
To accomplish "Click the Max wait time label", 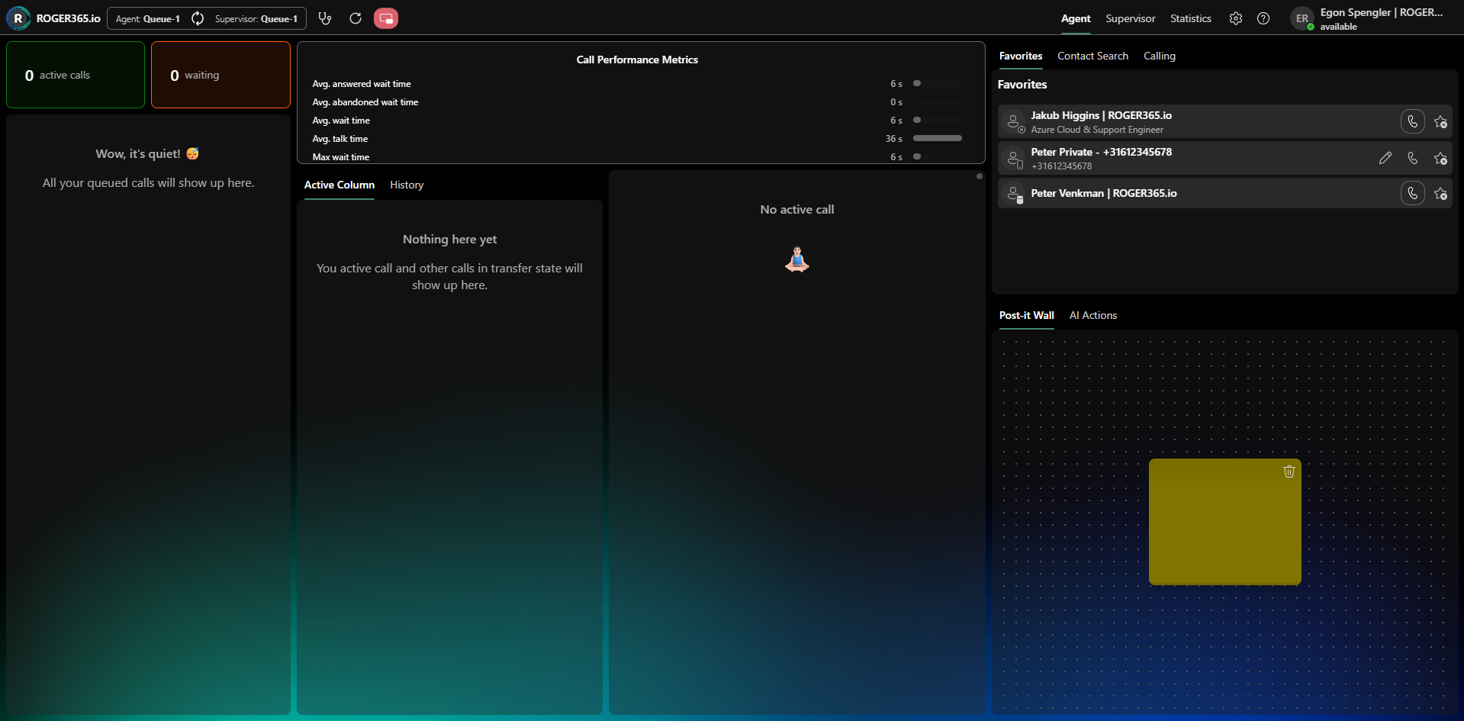I will point(341,157).
